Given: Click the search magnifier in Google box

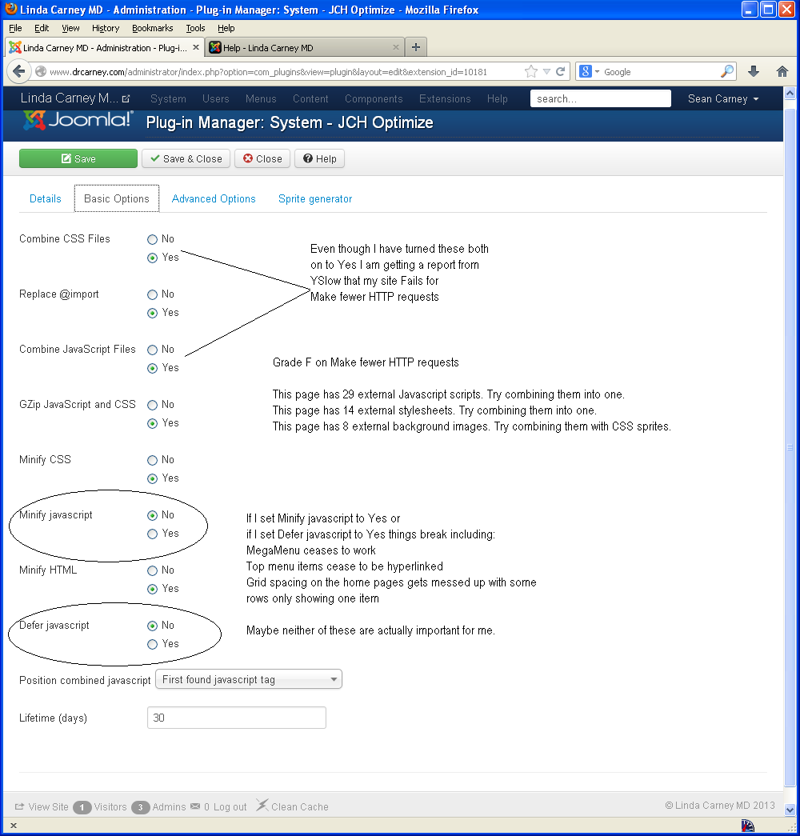Looking at the screenshot, I should (727, 71).
